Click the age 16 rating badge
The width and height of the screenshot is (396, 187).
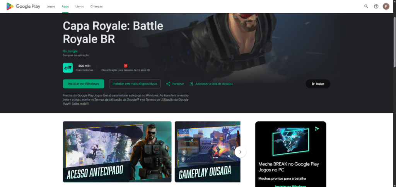pyautogui.click(x=126, y=66)
